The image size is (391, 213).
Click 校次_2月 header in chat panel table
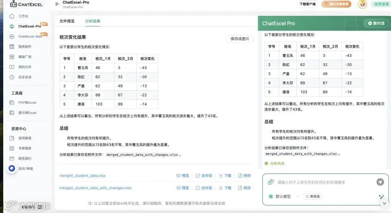[x=331, y=47]
